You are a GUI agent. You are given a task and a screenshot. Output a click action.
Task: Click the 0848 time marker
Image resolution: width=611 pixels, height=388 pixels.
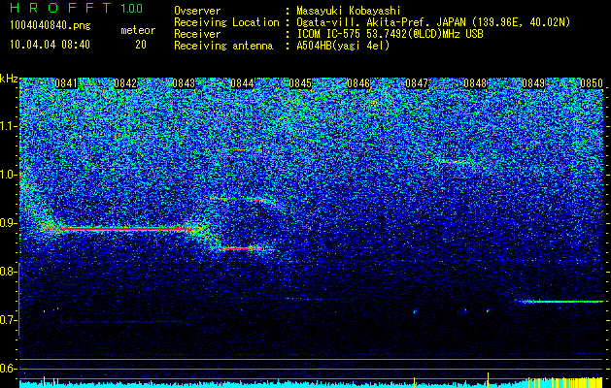[x=475, y=83]
